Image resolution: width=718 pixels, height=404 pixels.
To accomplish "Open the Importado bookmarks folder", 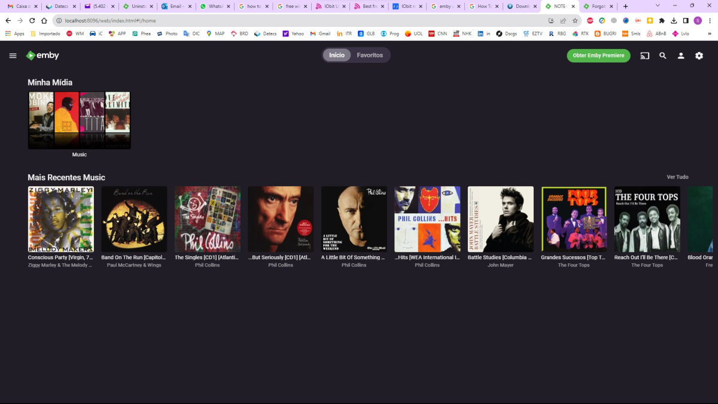I will coord(45,34).
